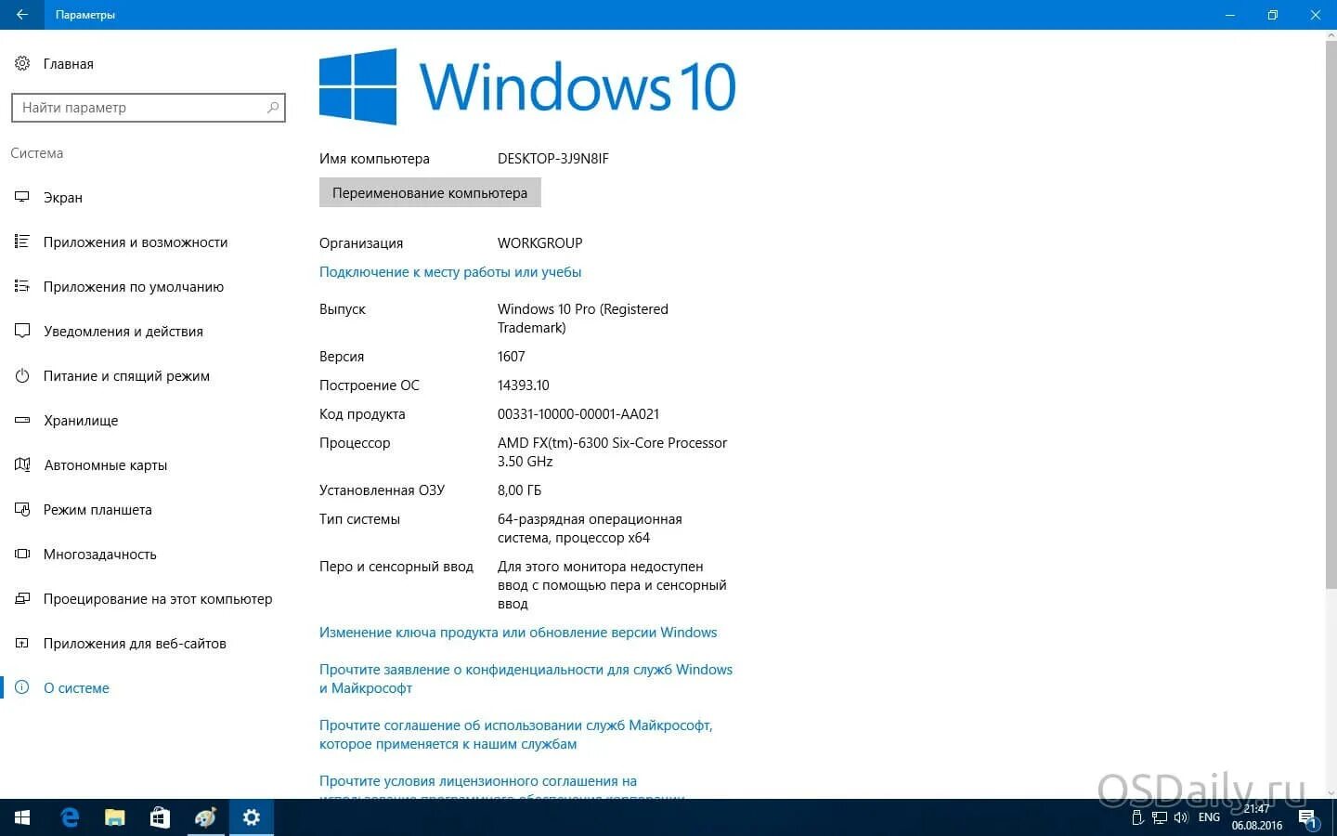The width and height of the screenshot is (1337, 836).
Task: Click the back arrow in title bar
Action: 22,15
